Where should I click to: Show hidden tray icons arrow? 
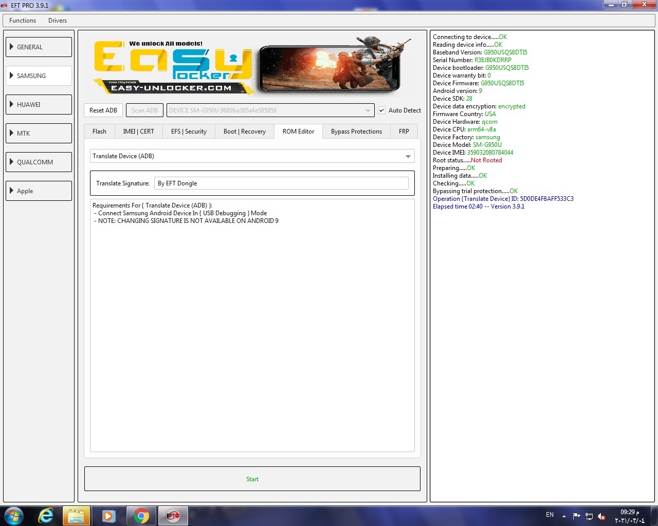564,516
